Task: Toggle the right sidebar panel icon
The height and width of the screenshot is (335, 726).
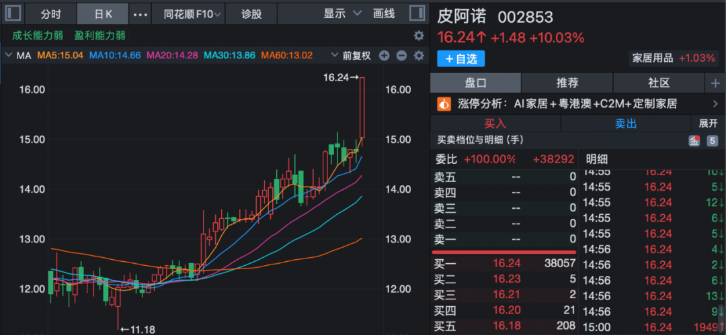Action: pos(417,13)
